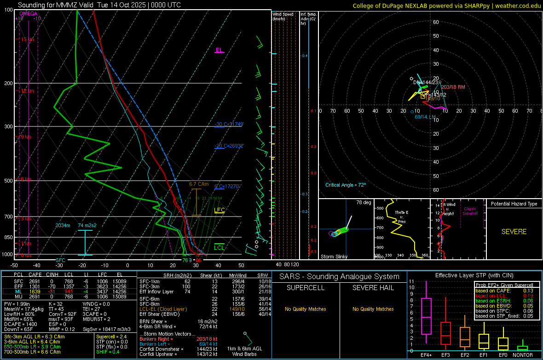543x360 pixels.
Task: Click the '1km & 6km AGL Wind Barbs' caption
Action: pyautogui.click(x=244, y=351)
